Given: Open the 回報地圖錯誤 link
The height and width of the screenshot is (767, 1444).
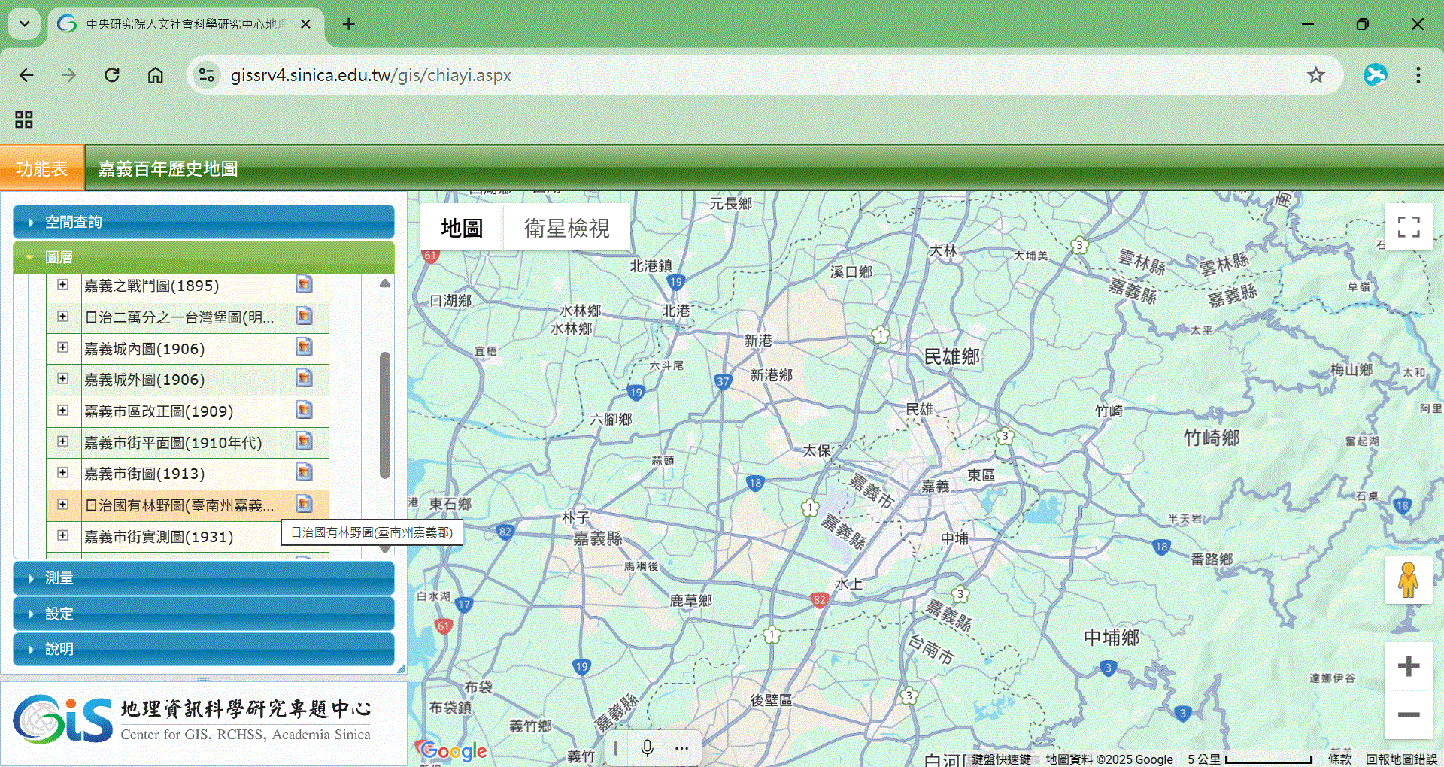Looking at the screenshot, I should point(1400,759).
